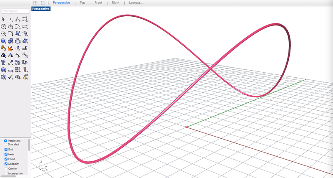
Task: Open the Perspective viewport title menu
Action: click(x=41, y=9)
